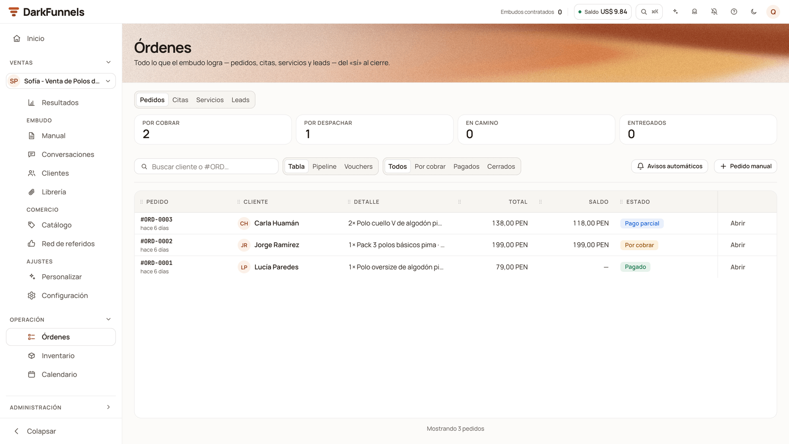
Task: Select the Pipeline view
Action: (x=324, y=166)
